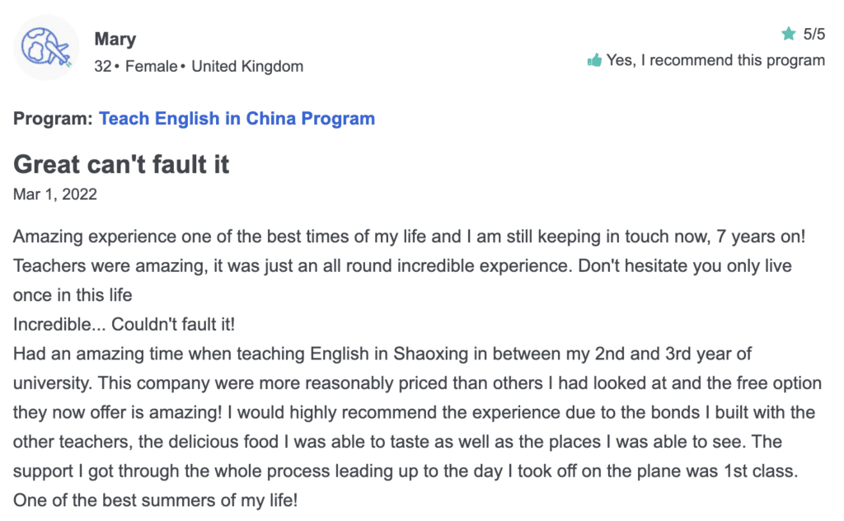This screenshot has height=521, width=844.
Task: Click 'Yes, I recommend this program' label
Action: pyautogui.click(x=715, y=60)
